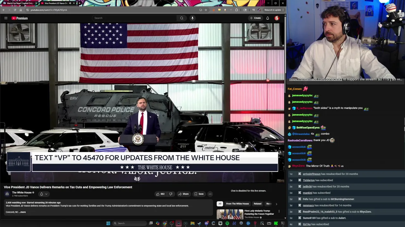Save the video to a playlist
The width and height of the screenshot is (405, 227).
pos(199,194)
